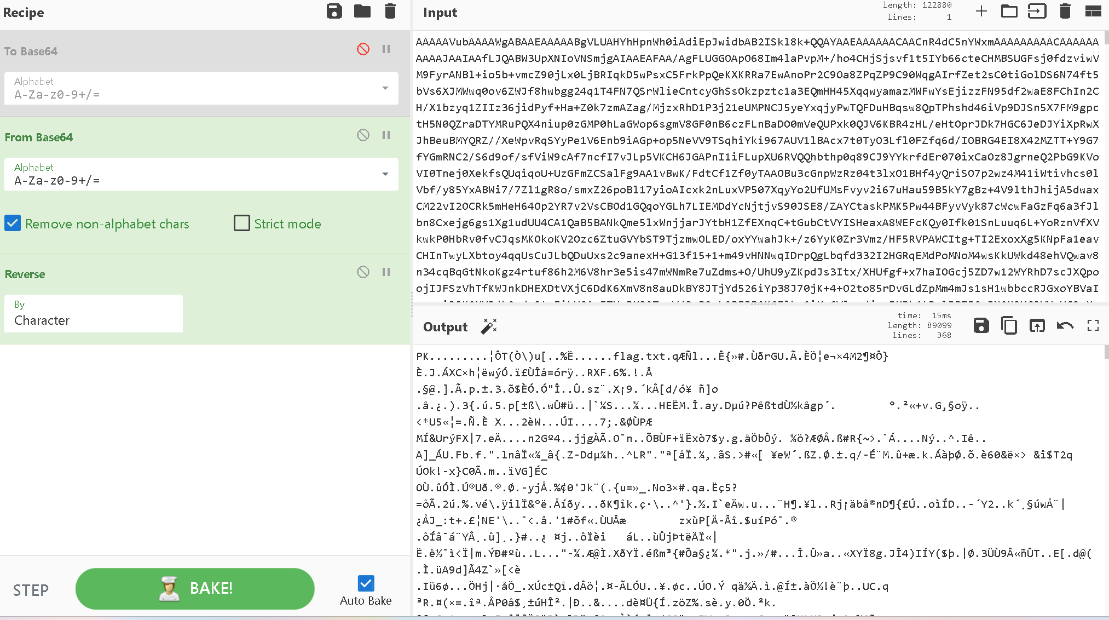
Task: Disable the Reverse operation
Action: (x=363, y=272)
